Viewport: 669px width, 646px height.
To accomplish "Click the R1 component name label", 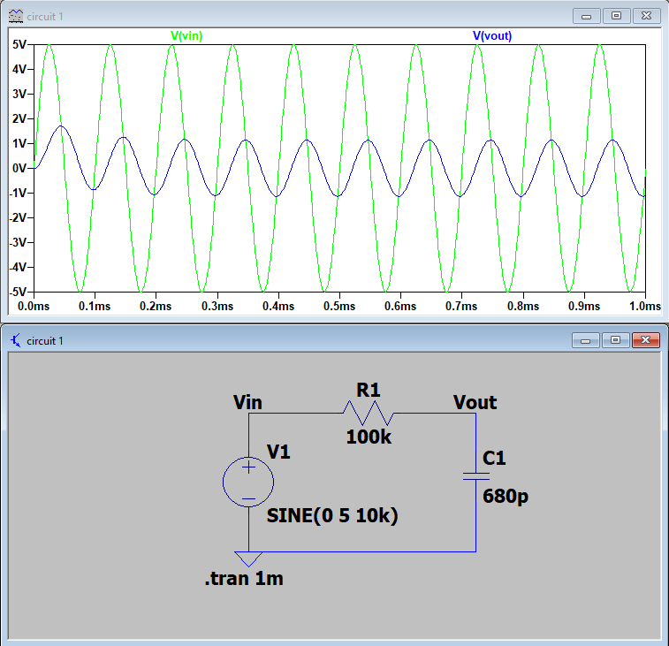I will tap(369, 390).
